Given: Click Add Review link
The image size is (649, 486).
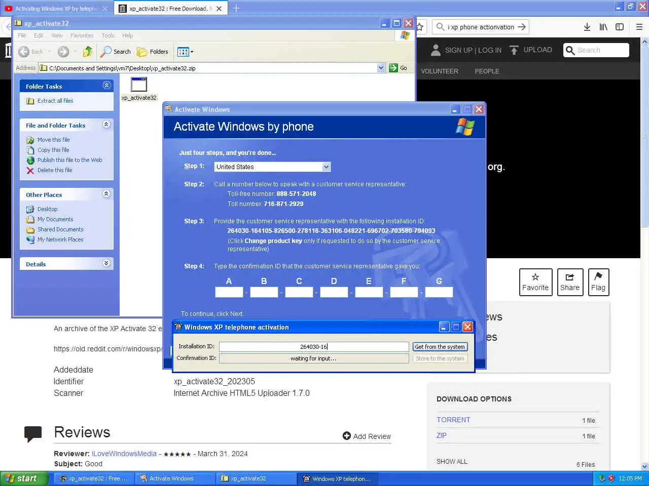Looking at the screenshot, I should (367, 436).
